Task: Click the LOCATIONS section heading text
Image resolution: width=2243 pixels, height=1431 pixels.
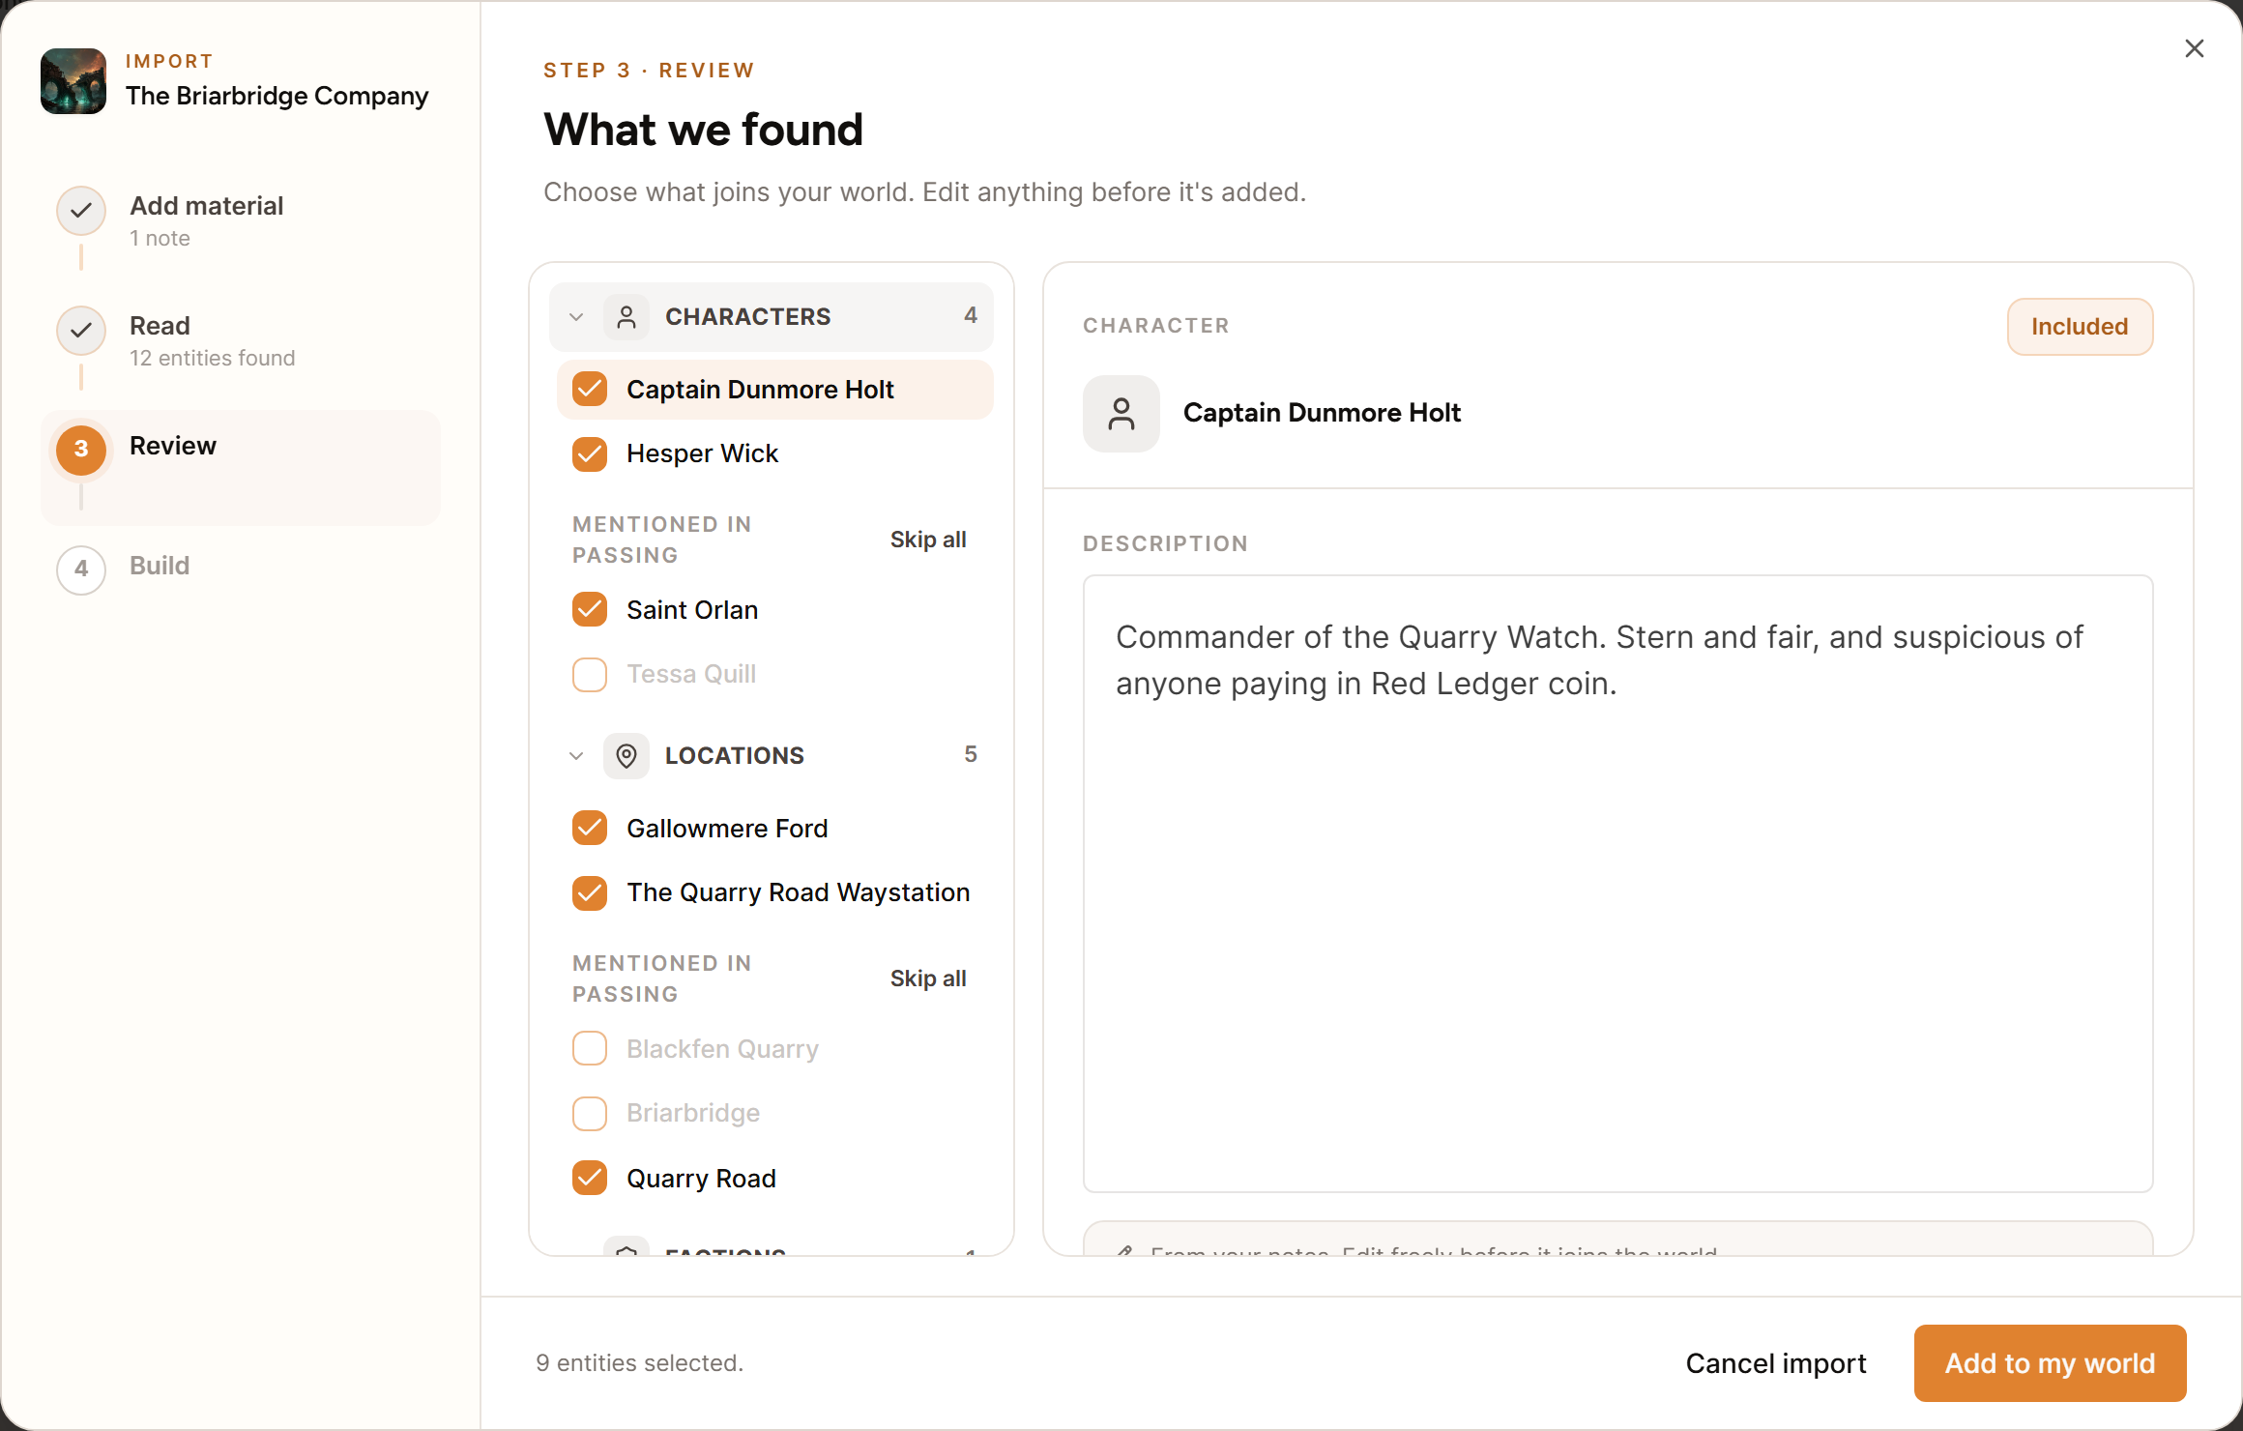Action: click(734, 756)
